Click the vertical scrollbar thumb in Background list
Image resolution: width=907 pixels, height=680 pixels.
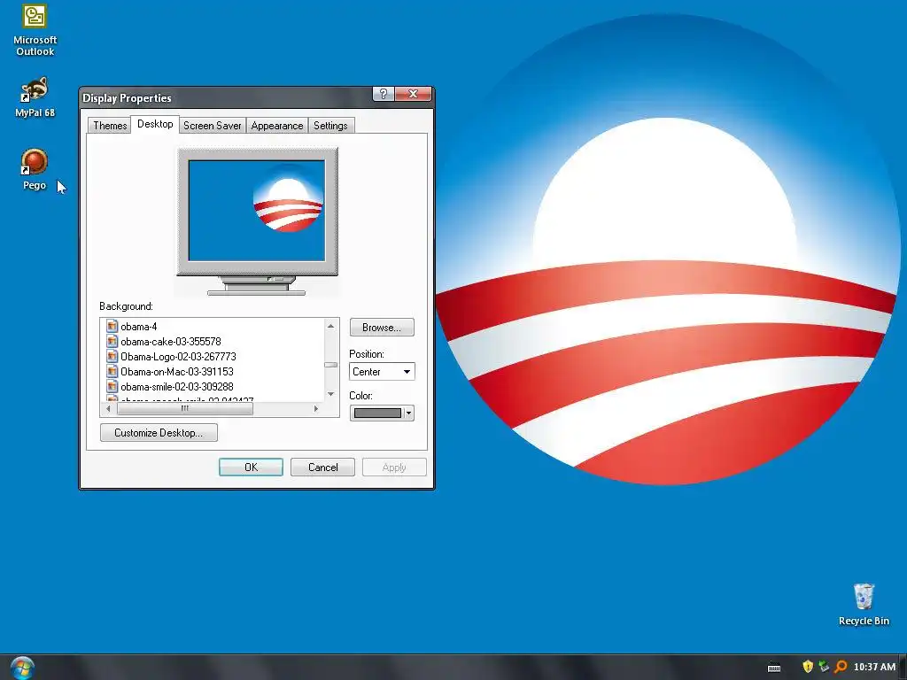(331, 365)
